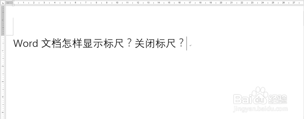Click the left tab stop selector
Viewport: 304px width, 119px height.
[3, 3]
